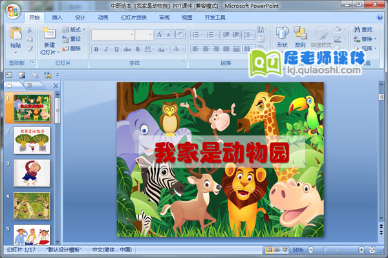Click the Format Painter brush icon

[30, 48]
